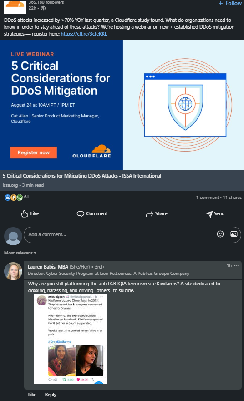Click the issa.org 3 min read source text
The width and height of the screenshot is (244, 401).
tap(23, 185)
